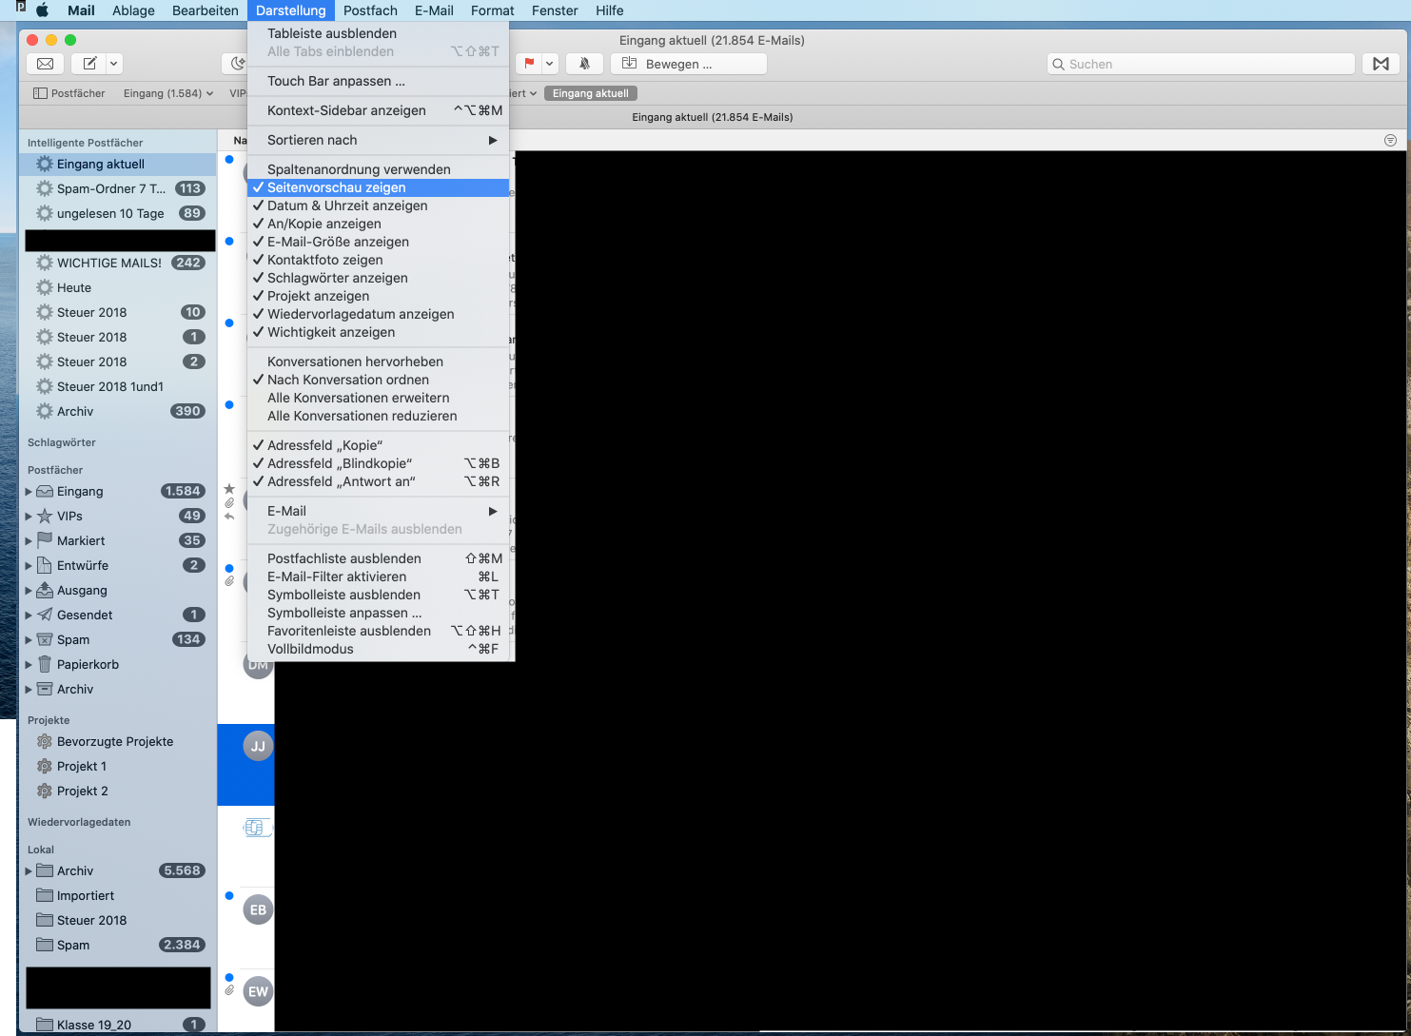Compose a new message with the pencil icon
This screenshot has width=1411, height=1036.
point(90,64)
